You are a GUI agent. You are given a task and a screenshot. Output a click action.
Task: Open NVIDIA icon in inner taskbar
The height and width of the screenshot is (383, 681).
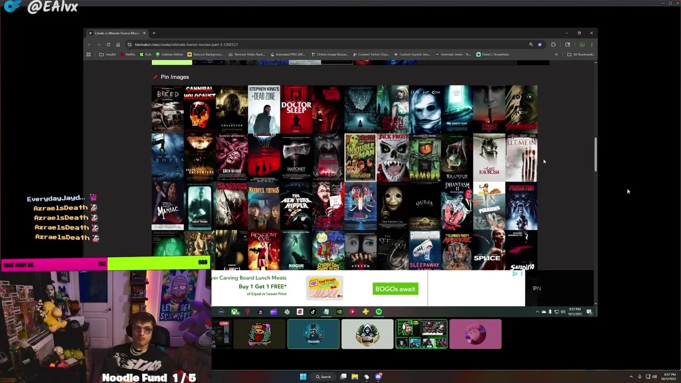tap(339, 312)
